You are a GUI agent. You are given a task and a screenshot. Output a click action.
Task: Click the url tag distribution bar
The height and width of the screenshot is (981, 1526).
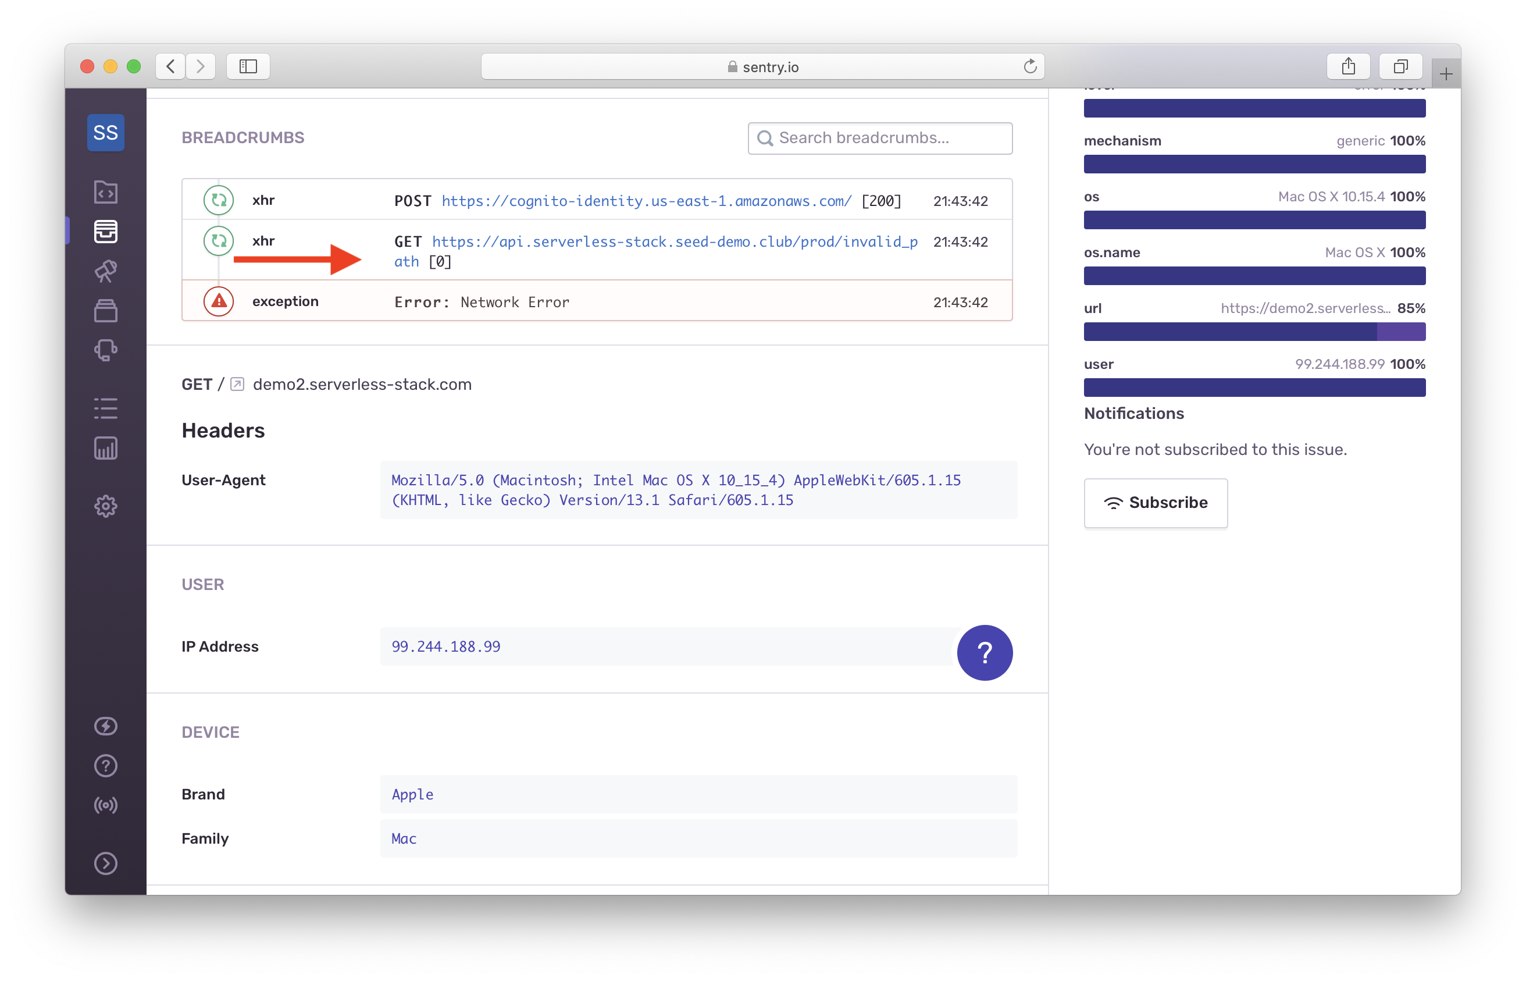(1254, 332)
